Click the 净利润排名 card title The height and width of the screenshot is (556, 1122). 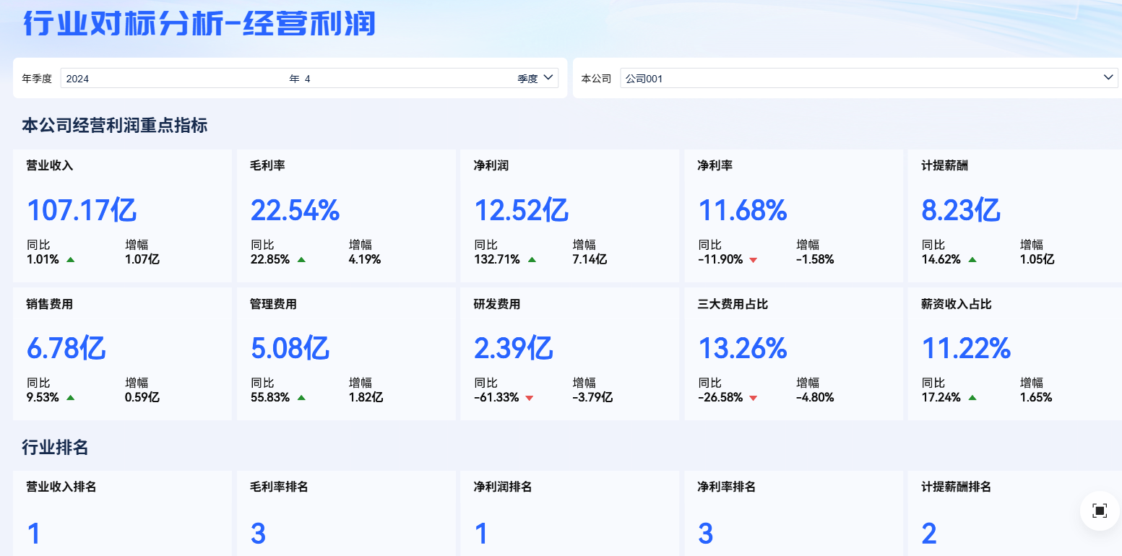[x=504, y=487]
